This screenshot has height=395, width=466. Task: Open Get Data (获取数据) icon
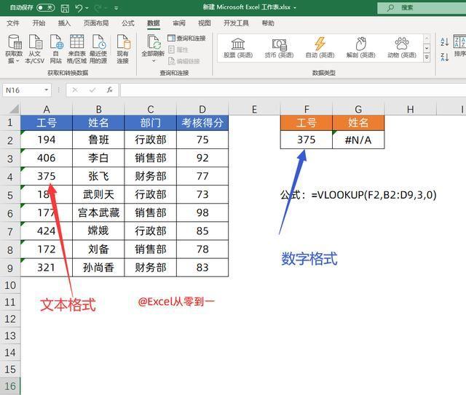click(x=14, y=49)
